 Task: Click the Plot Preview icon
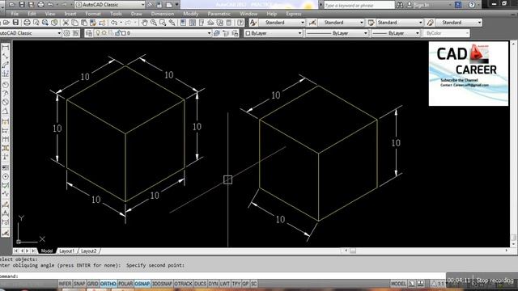click(x=36, y=23)
